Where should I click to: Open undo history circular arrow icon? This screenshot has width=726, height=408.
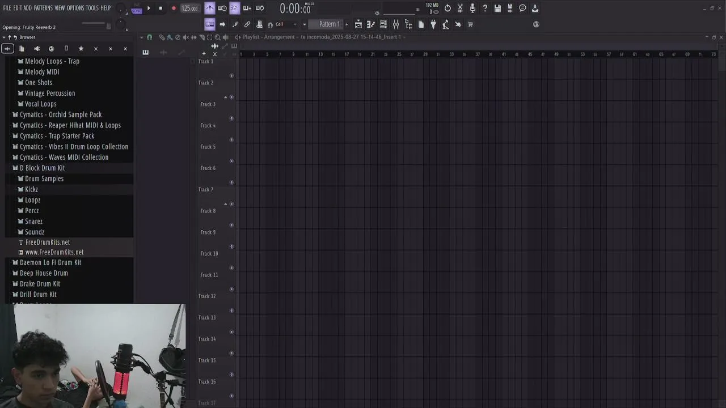click(x=448, y=8)
